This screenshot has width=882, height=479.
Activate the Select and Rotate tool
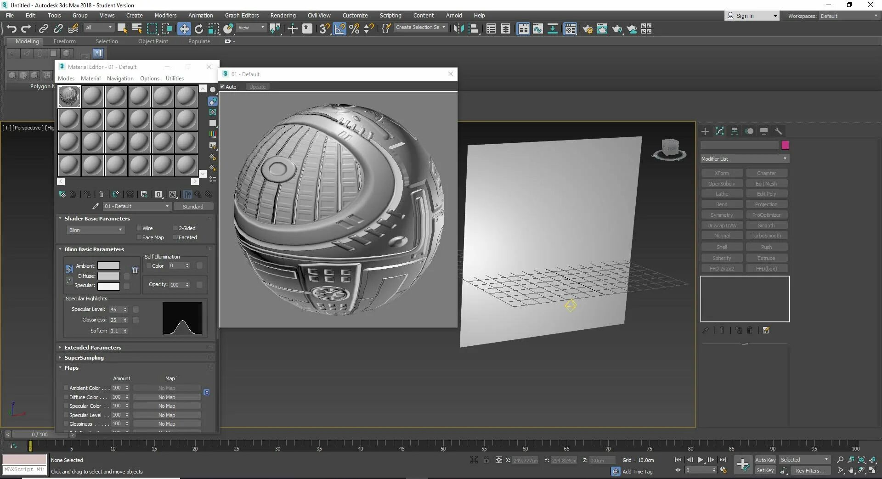click(x=198, y=29)
